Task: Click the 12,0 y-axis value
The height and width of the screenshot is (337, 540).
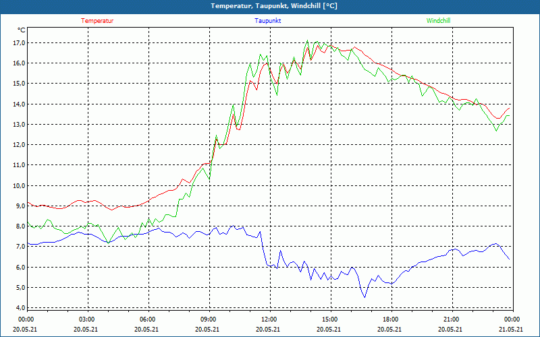Action: 19,145
